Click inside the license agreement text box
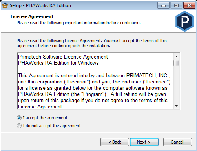197x151 pixels. (x=95, y=81)
